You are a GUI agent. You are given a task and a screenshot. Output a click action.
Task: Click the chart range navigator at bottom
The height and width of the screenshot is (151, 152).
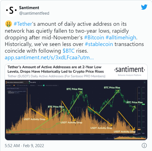tap(130, 138)
